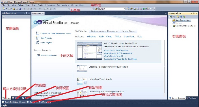Open the Analyze menu

pyautogui.click(x=65, y=5)
